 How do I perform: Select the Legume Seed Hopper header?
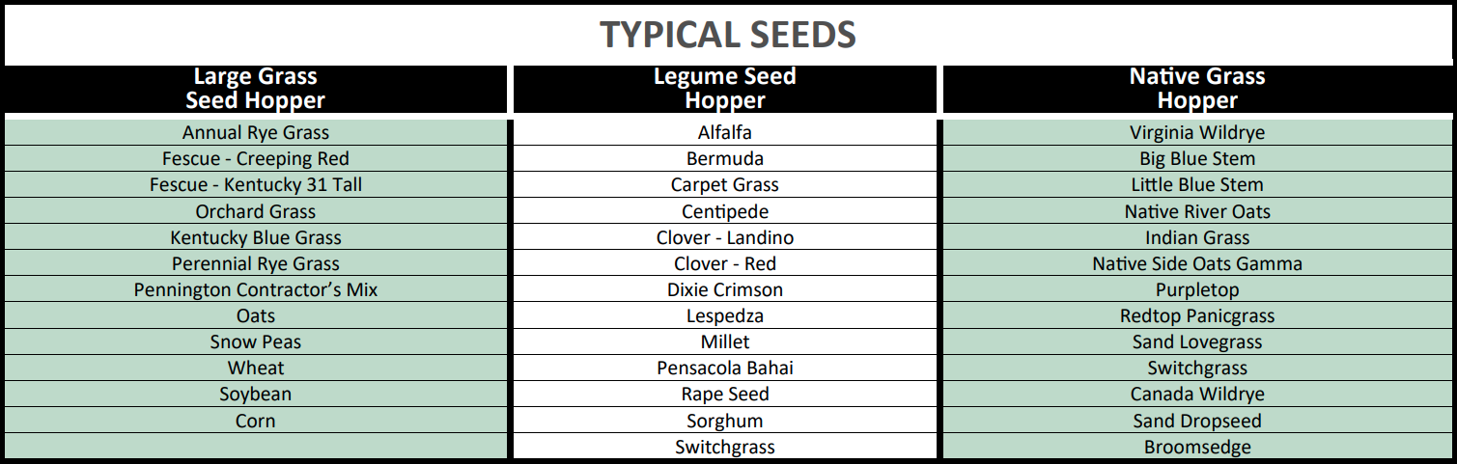point(725,89)
